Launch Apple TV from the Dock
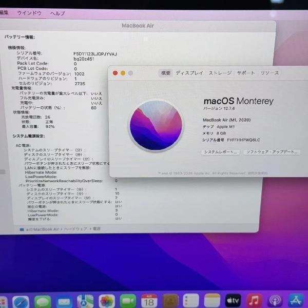This screenshot has width=308, height=308. pyautogui.click(x=233, y=300)
